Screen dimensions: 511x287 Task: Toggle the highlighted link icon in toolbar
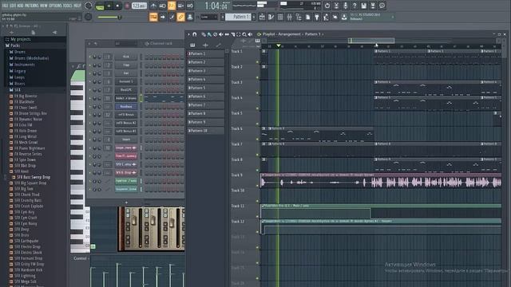pyautogui.click(x=180, y=17)
